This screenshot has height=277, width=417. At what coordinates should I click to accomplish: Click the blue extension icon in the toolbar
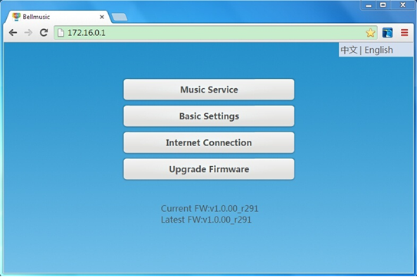click(387, 33)
